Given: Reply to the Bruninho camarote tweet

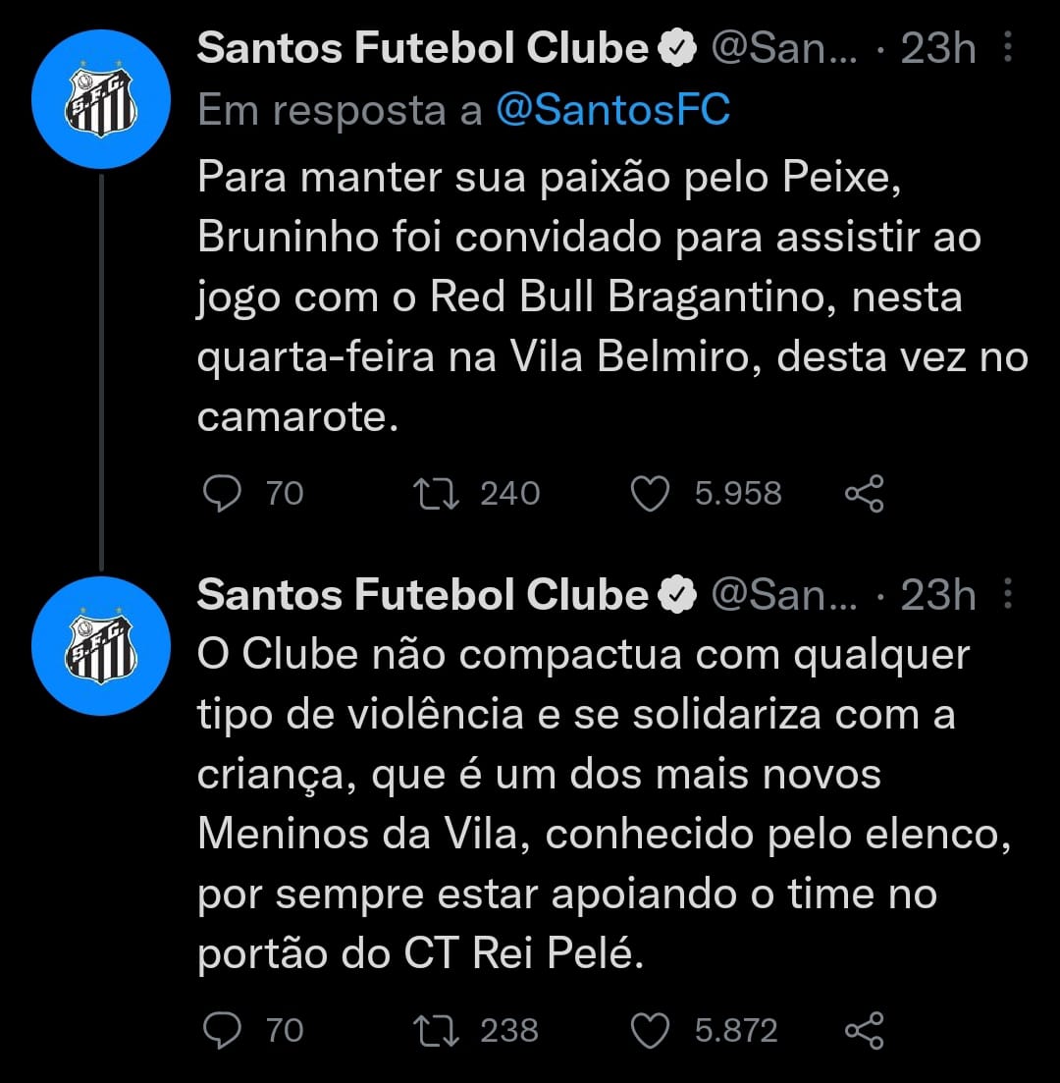Looking at the screenshot, I should (x=223, y=494).
